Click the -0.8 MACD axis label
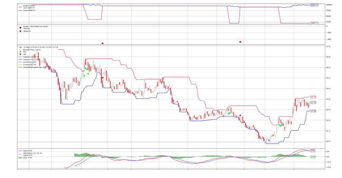 coord(328,167)
